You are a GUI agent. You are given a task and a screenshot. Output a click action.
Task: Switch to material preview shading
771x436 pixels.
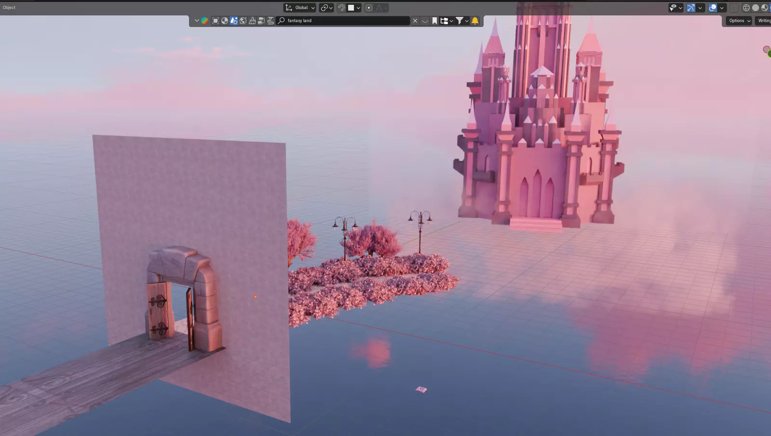coord(765,8)
